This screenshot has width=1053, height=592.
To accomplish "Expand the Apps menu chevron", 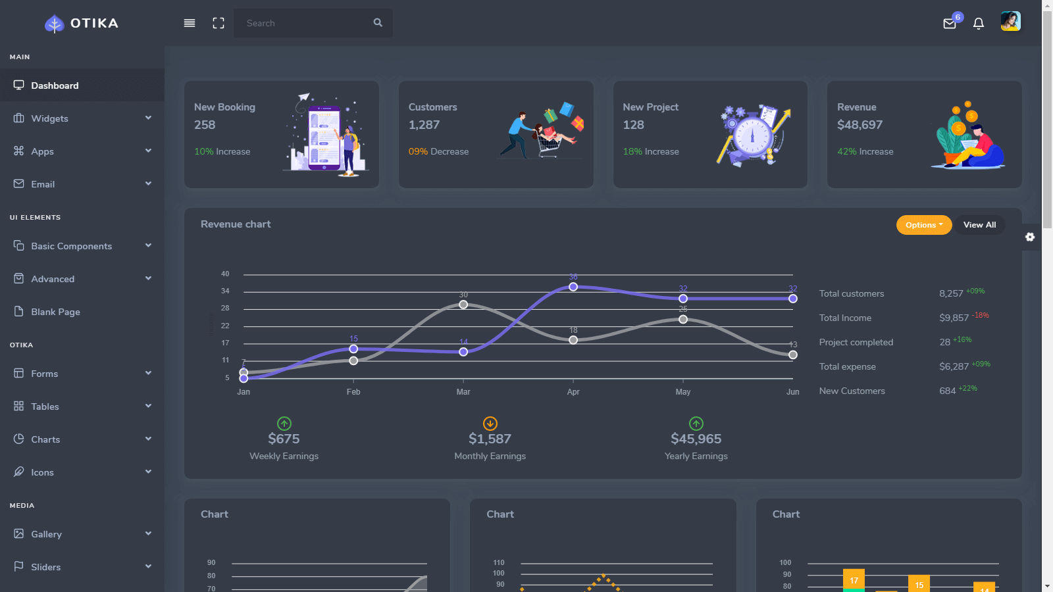I will coord(148,151).
